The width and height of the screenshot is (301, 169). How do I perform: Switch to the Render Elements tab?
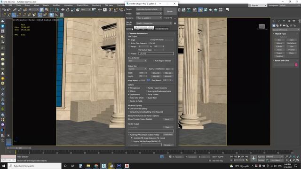tap(162, 29)
